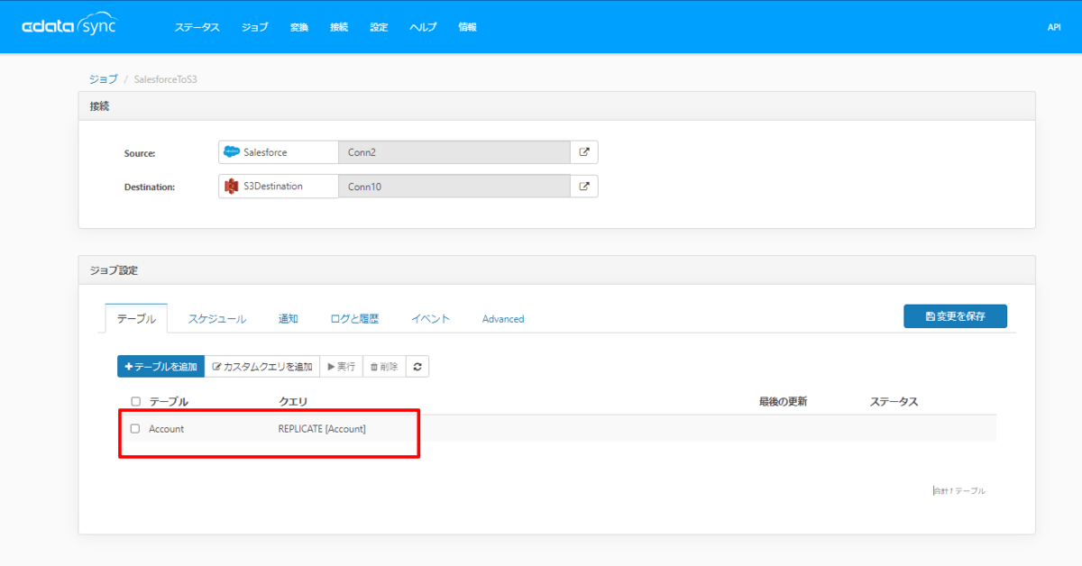
Task: Click テーブルを追加 button
Action: point(160,367)
